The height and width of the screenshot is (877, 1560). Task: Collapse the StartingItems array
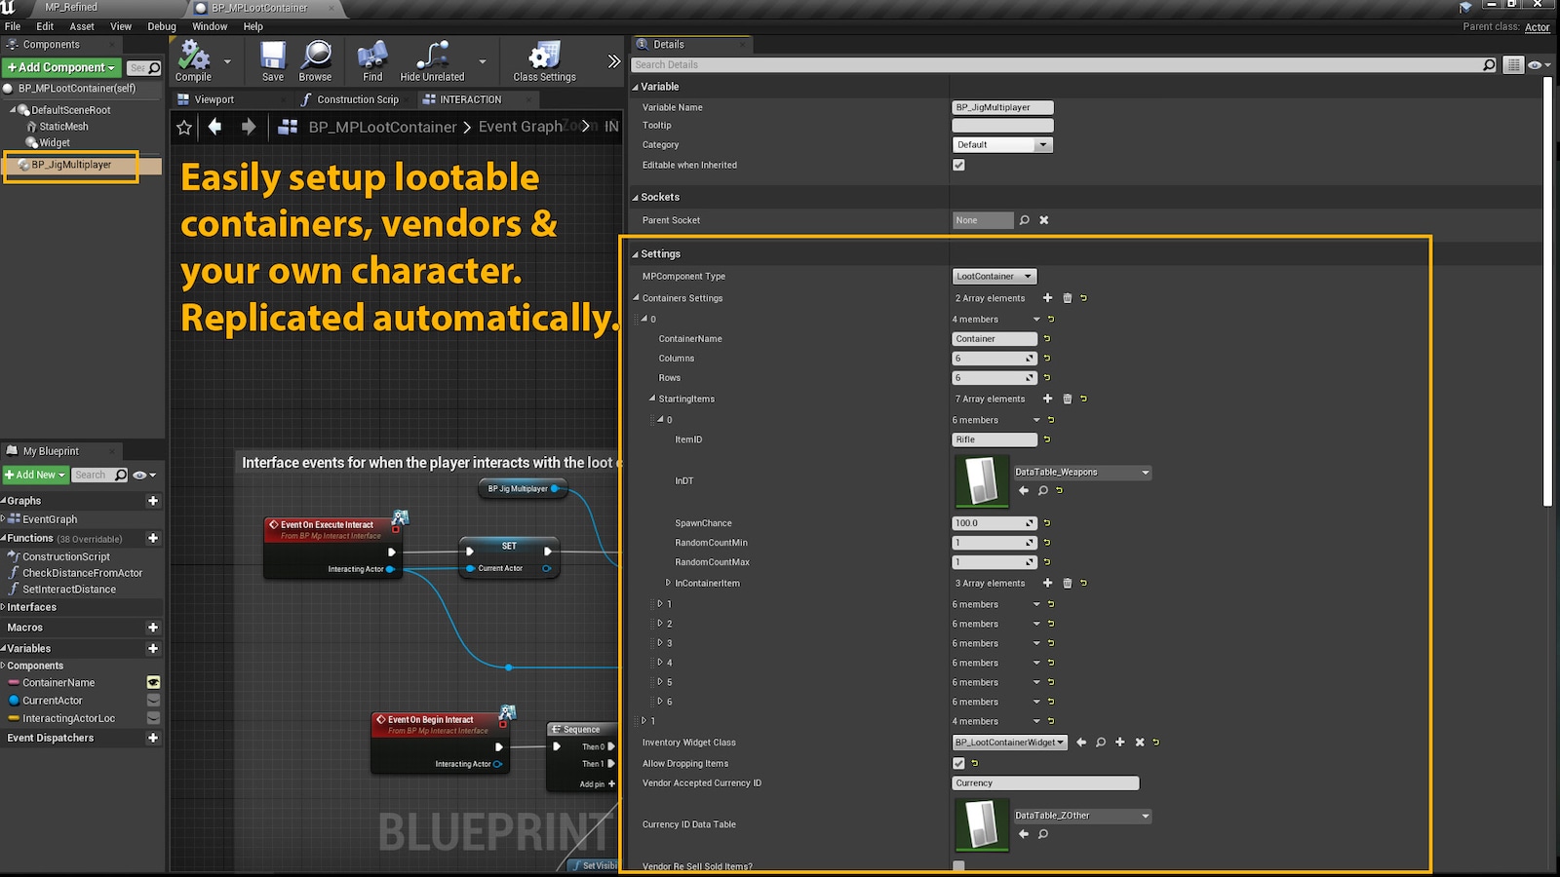click(652, 399)
